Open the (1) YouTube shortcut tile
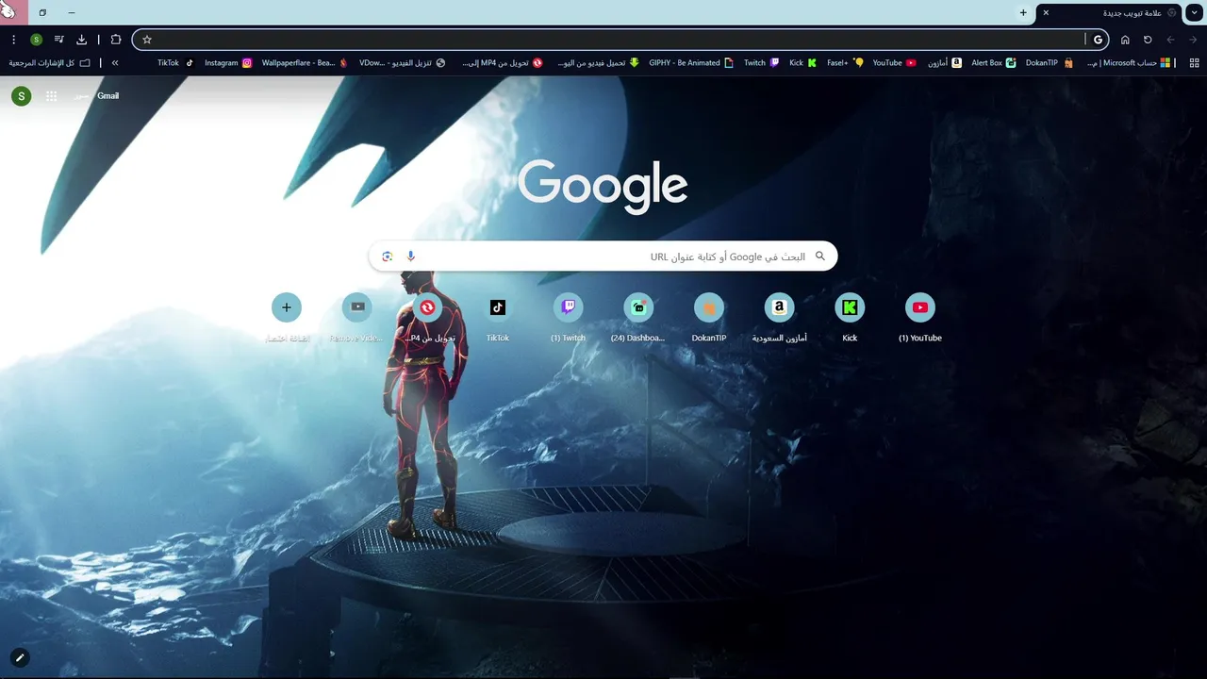Viewport: 1207px width, 679px height. (x=920, y=316)
